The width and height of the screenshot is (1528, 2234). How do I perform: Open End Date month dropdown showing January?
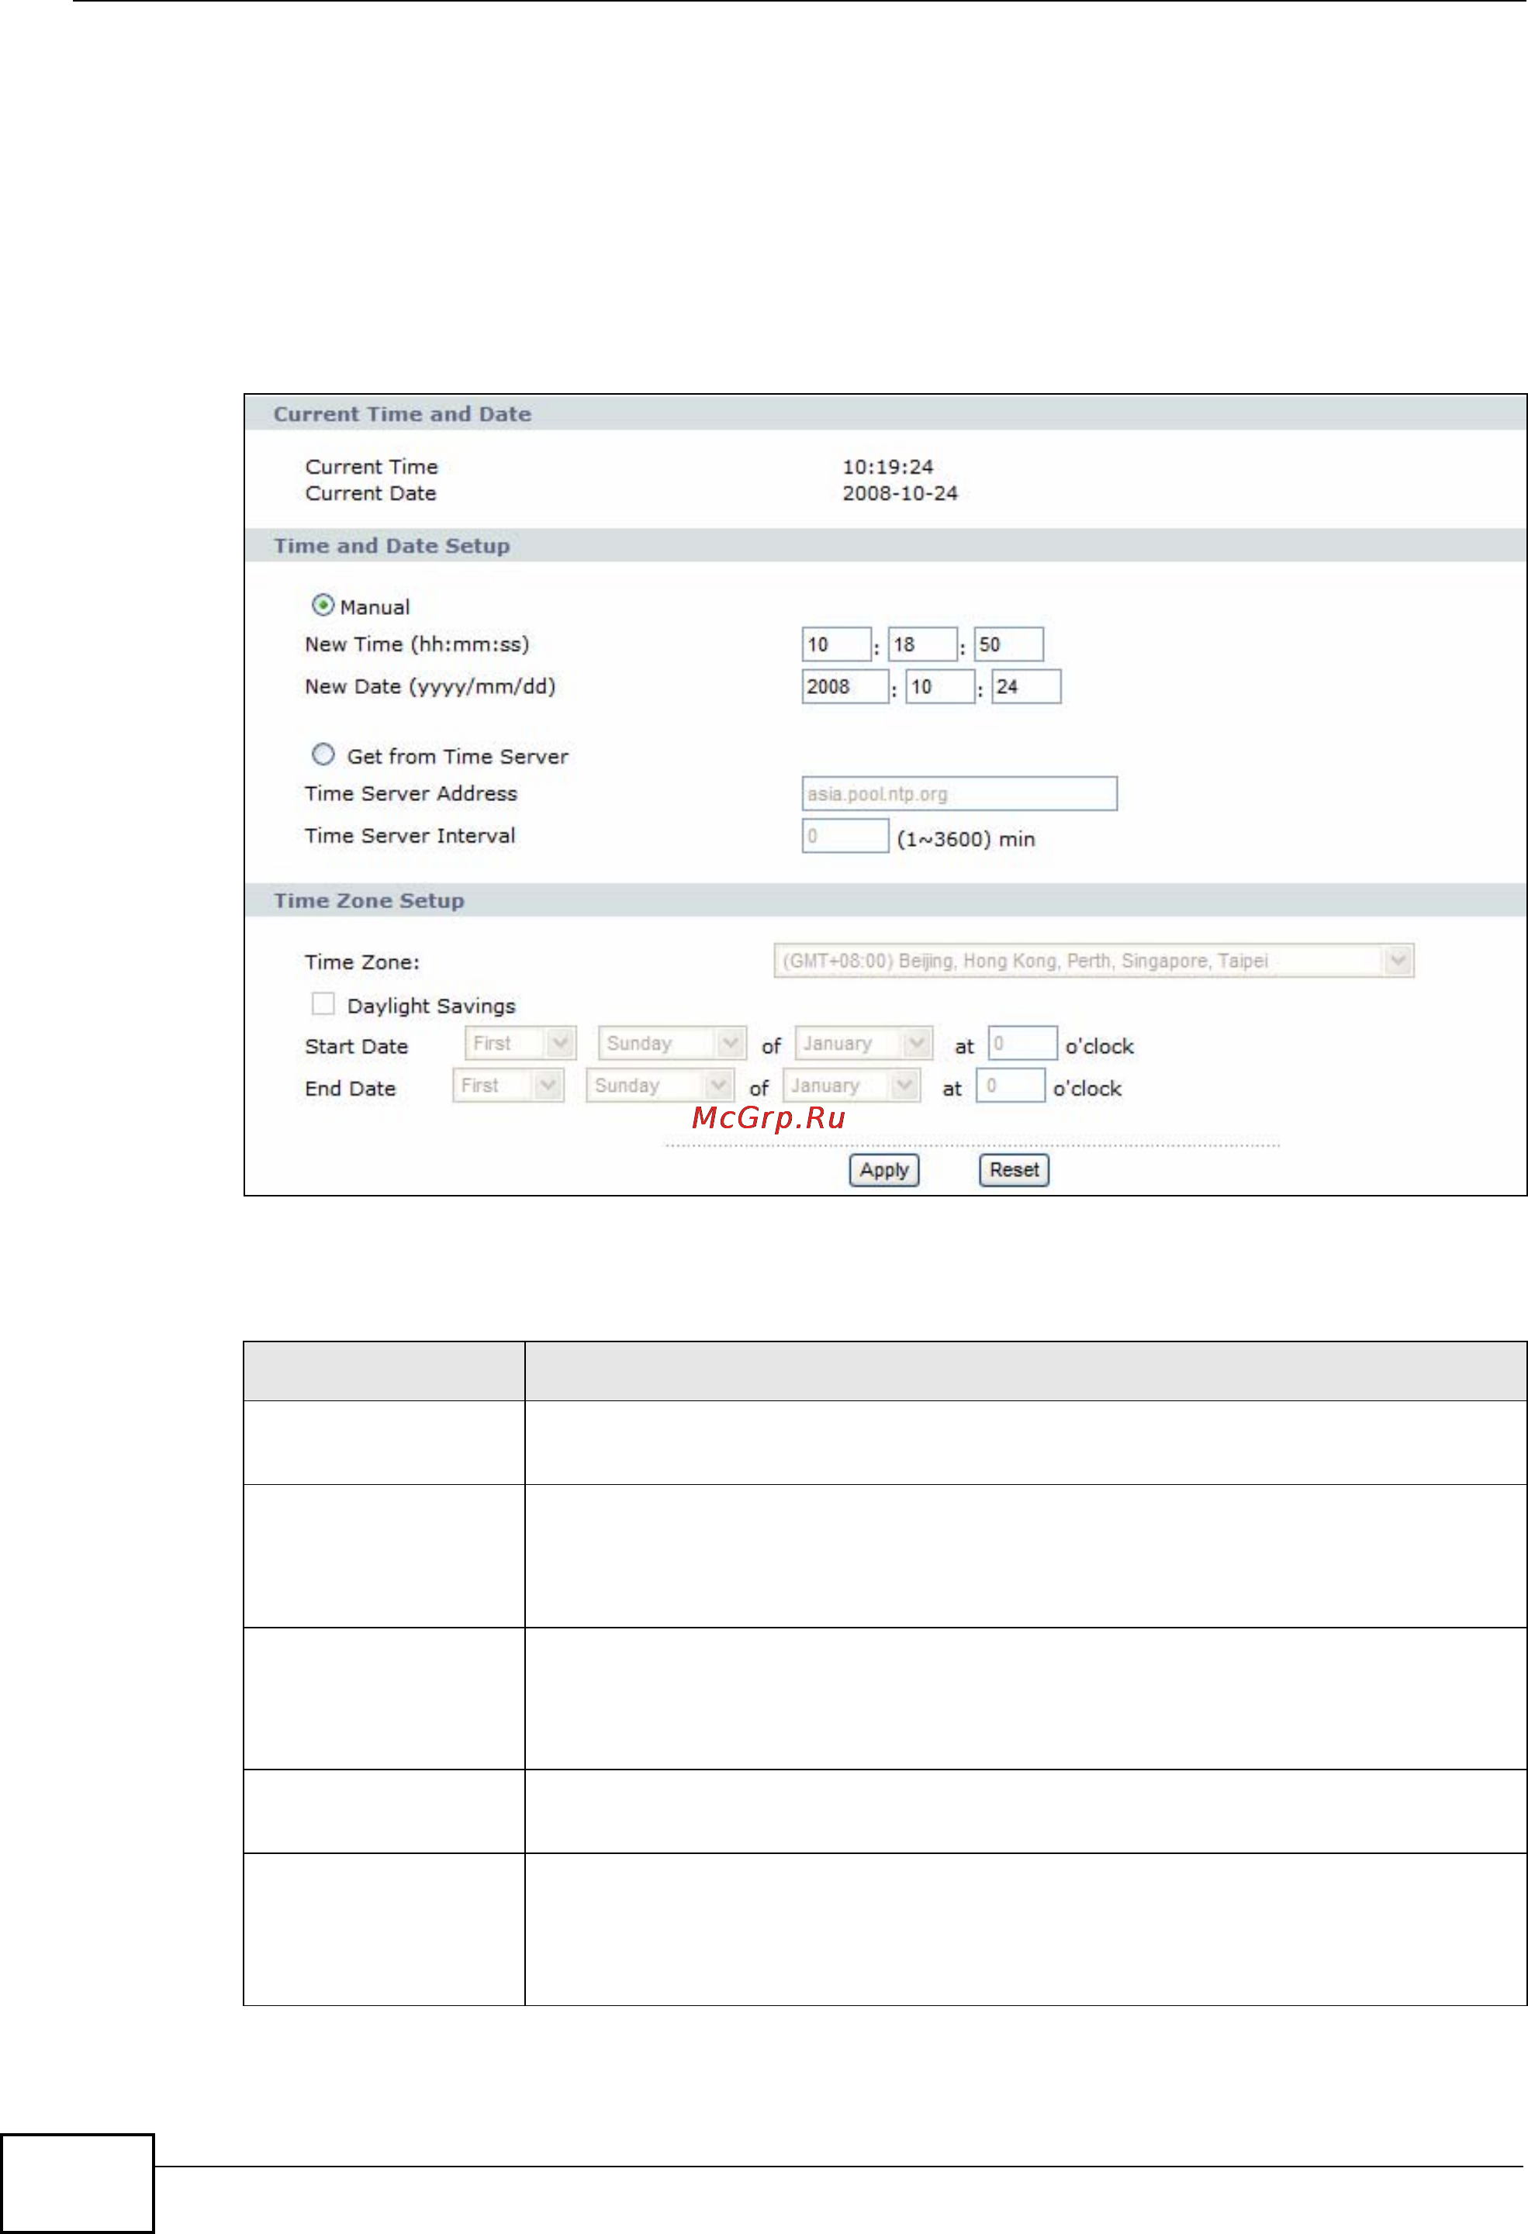point(851,1086)
